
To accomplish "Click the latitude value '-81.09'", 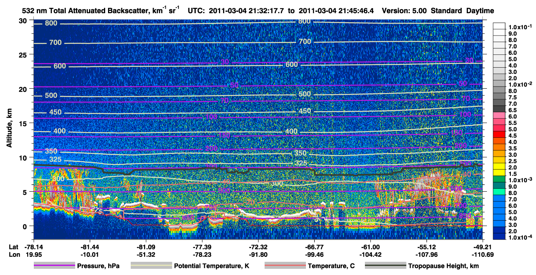I will (146, 247).
